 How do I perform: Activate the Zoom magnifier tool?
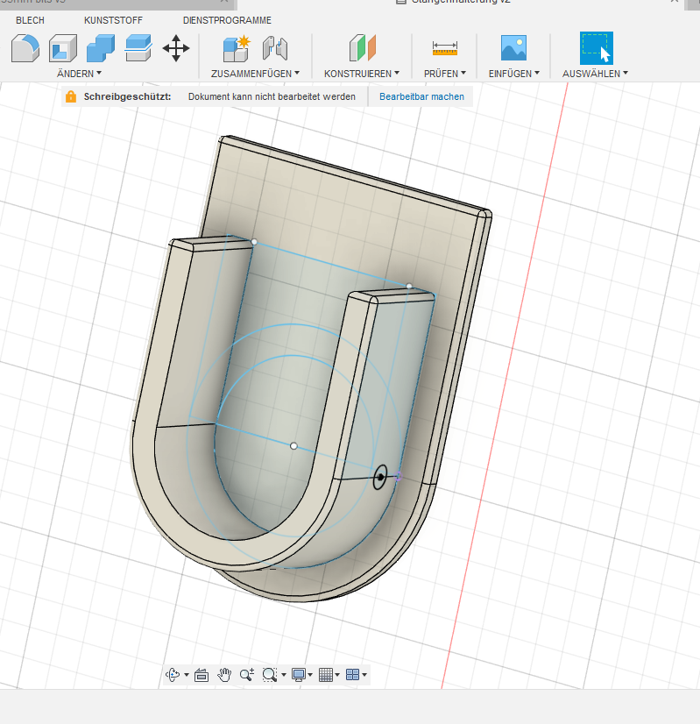pyautogui.click(x=247, y=675)
